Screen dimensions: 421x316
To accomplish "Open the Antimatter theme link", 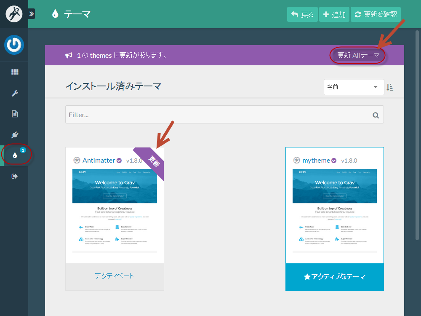I will (99, 161).
